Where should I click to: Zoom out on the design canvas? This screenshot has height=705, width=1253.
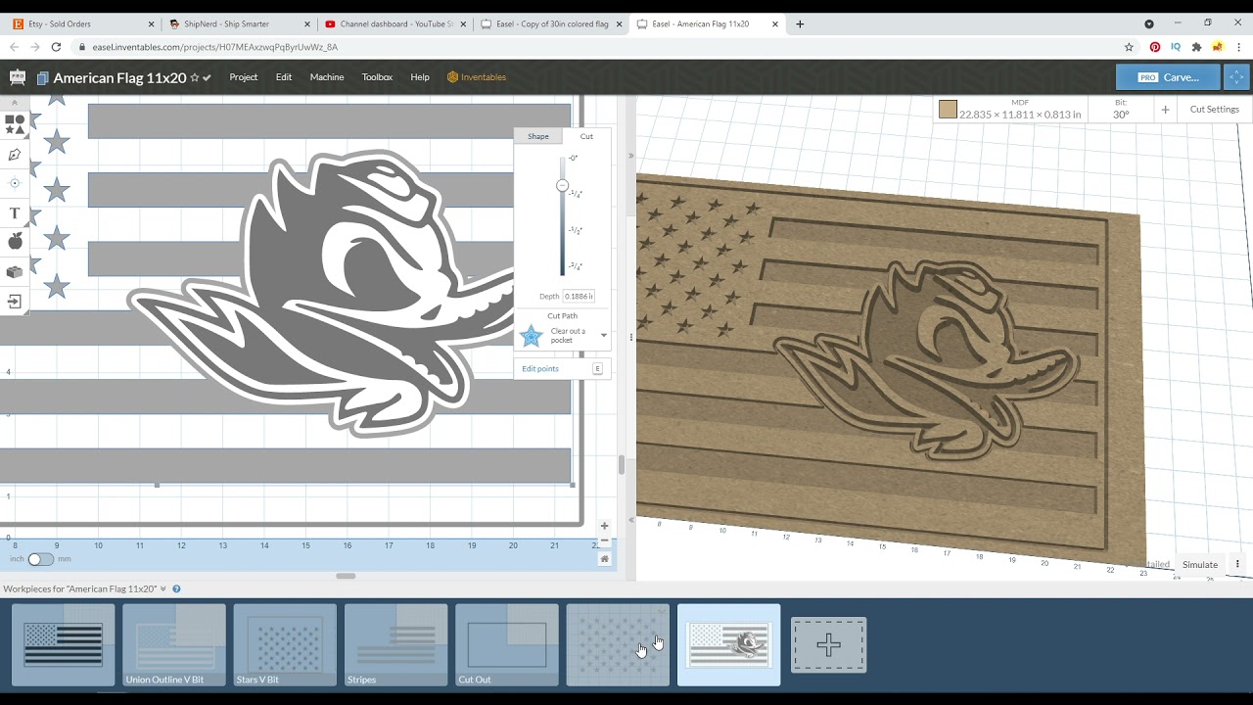pos(604,540)
